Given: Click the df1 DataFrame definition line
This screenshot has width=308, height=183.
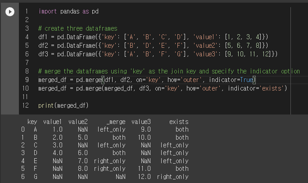Looking at the screenshot, I should pyautogui.click(x=153, y=37).
